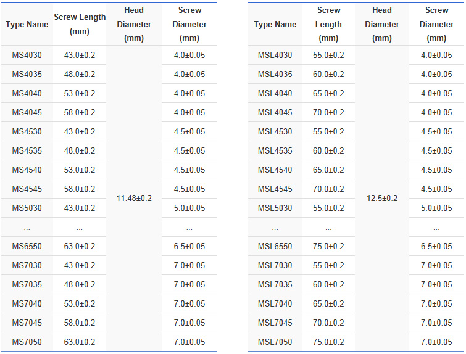Select the MS7035 type name cell
This screenshot has height=354, width=466.
tap(27, 284)
